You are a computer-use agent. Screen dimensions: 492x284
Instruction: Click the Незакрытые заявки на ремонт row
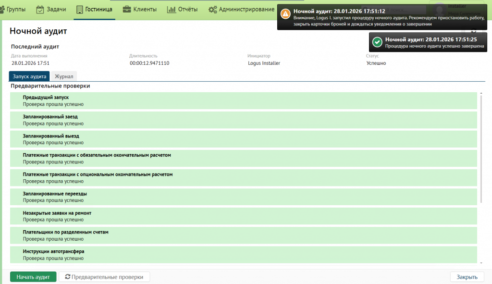243,216
